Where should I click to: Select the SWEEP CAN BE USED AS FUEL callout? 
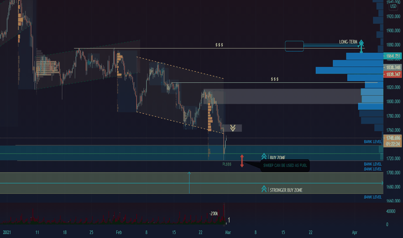click(x=285, y=165)
